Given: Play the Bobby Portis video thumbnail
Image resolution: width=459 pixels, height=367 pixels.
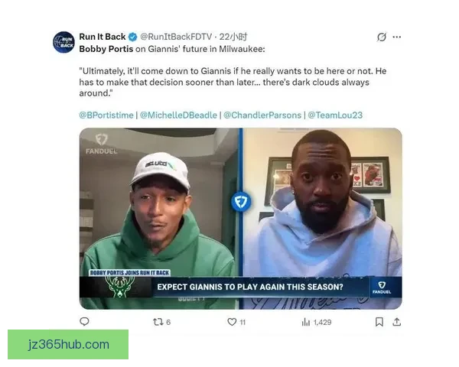Looking at the screenshot, I should click(x=241, y=219).
